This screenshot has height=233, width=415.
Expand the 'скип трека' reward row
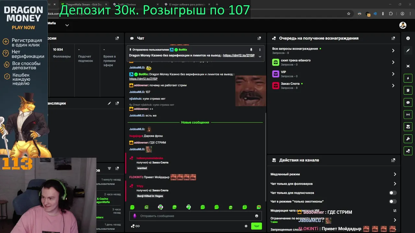tap(333, 62)
